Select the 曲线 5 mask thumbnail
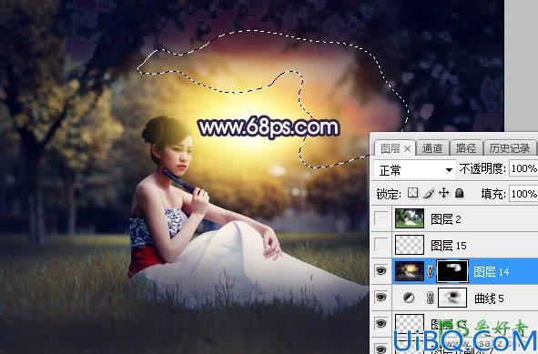This screenshot has width=538, height=354. [x=452, y=298]
